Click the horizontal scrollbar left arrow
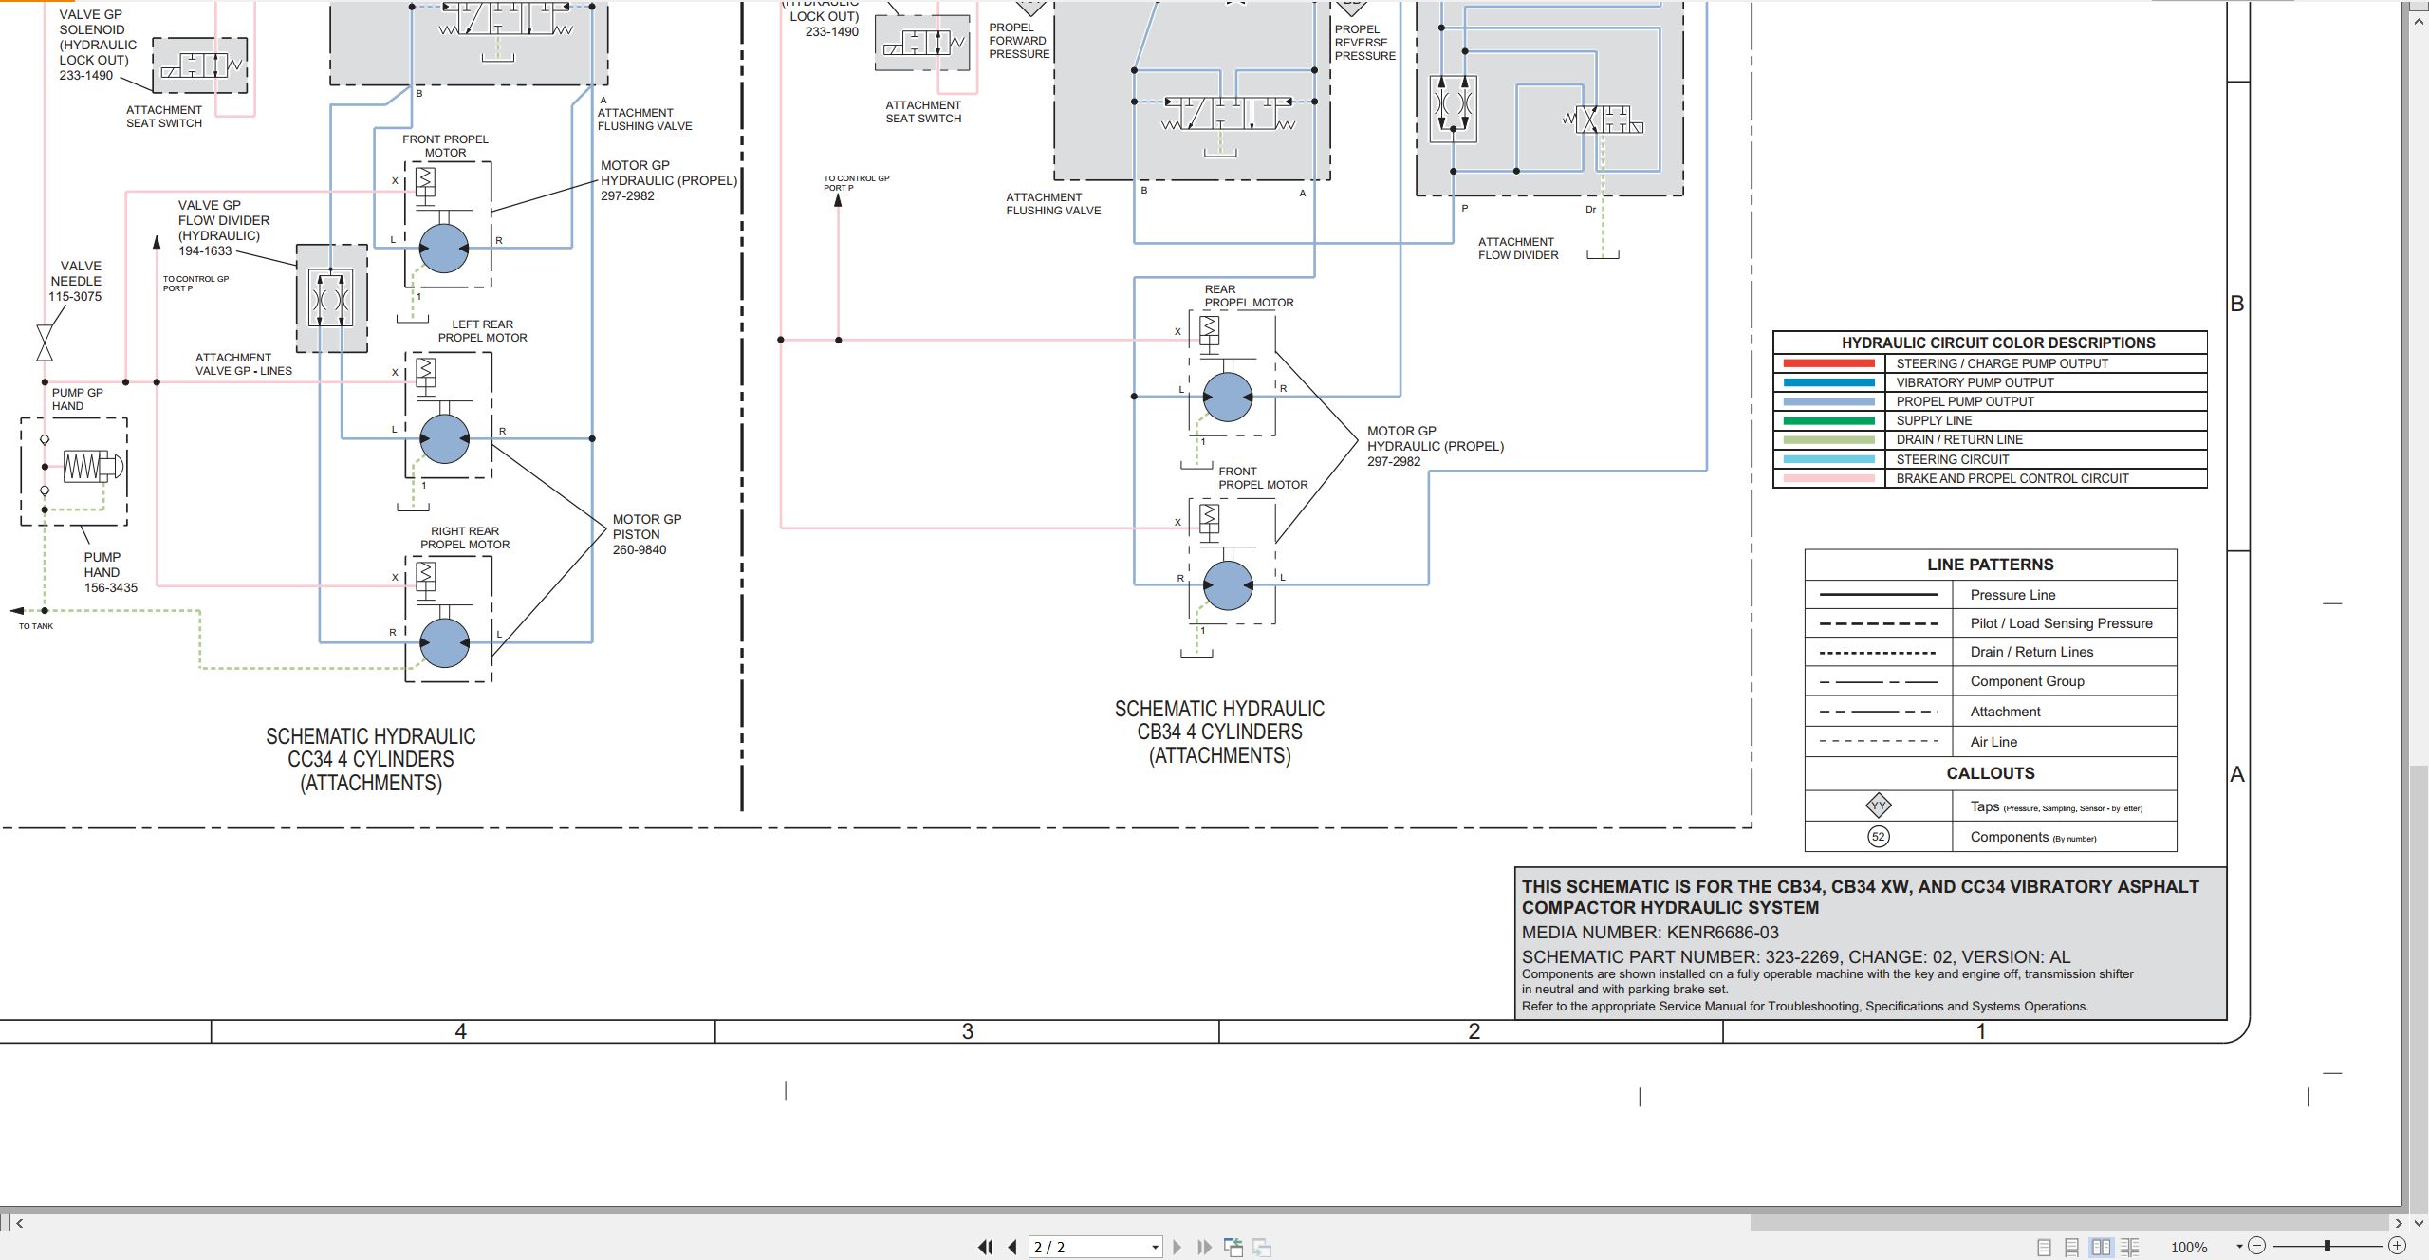The width and height of the screenshot is (2429, 1260). pyautogui.click(x=20, y=1223)
